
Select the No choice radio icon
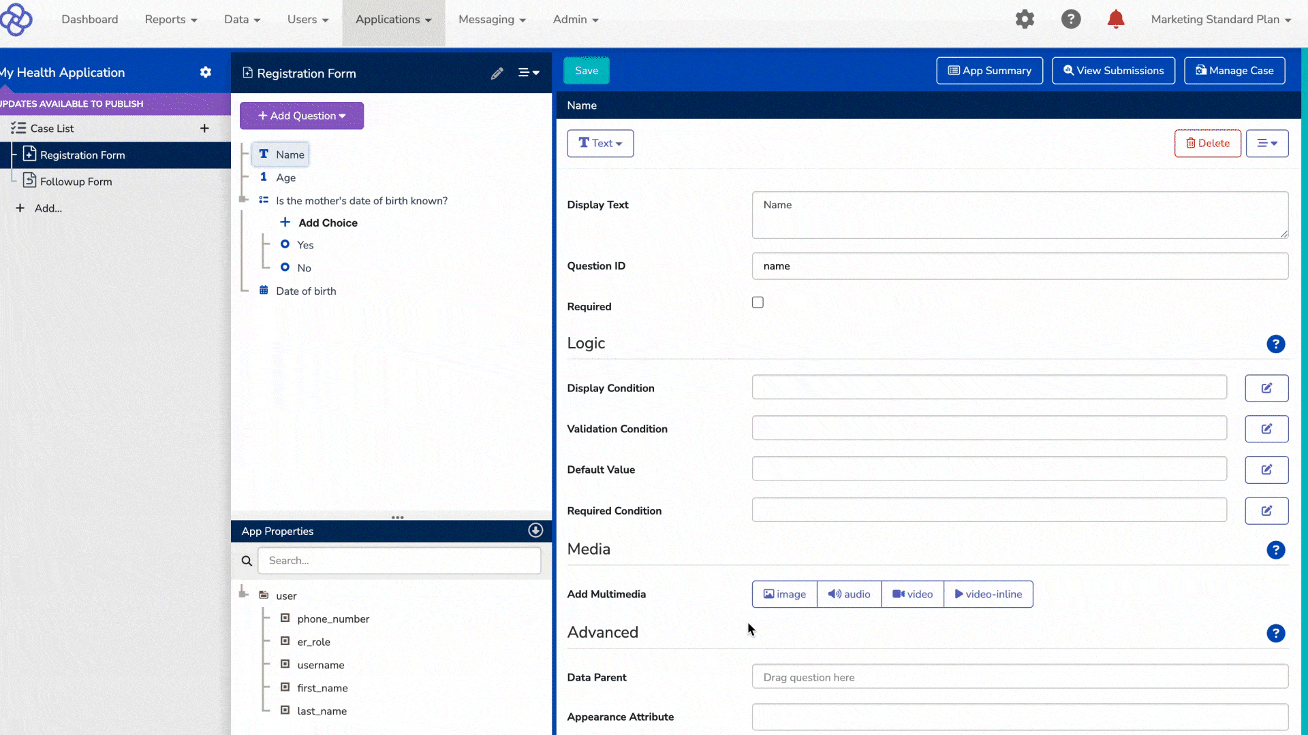click(285, 267)
